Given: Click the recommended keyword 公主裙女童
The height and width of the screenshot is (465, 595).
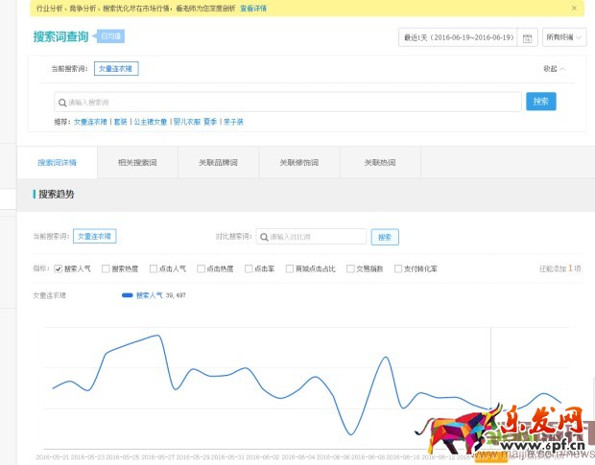Looking at the screenshot, I should (150, 123).
